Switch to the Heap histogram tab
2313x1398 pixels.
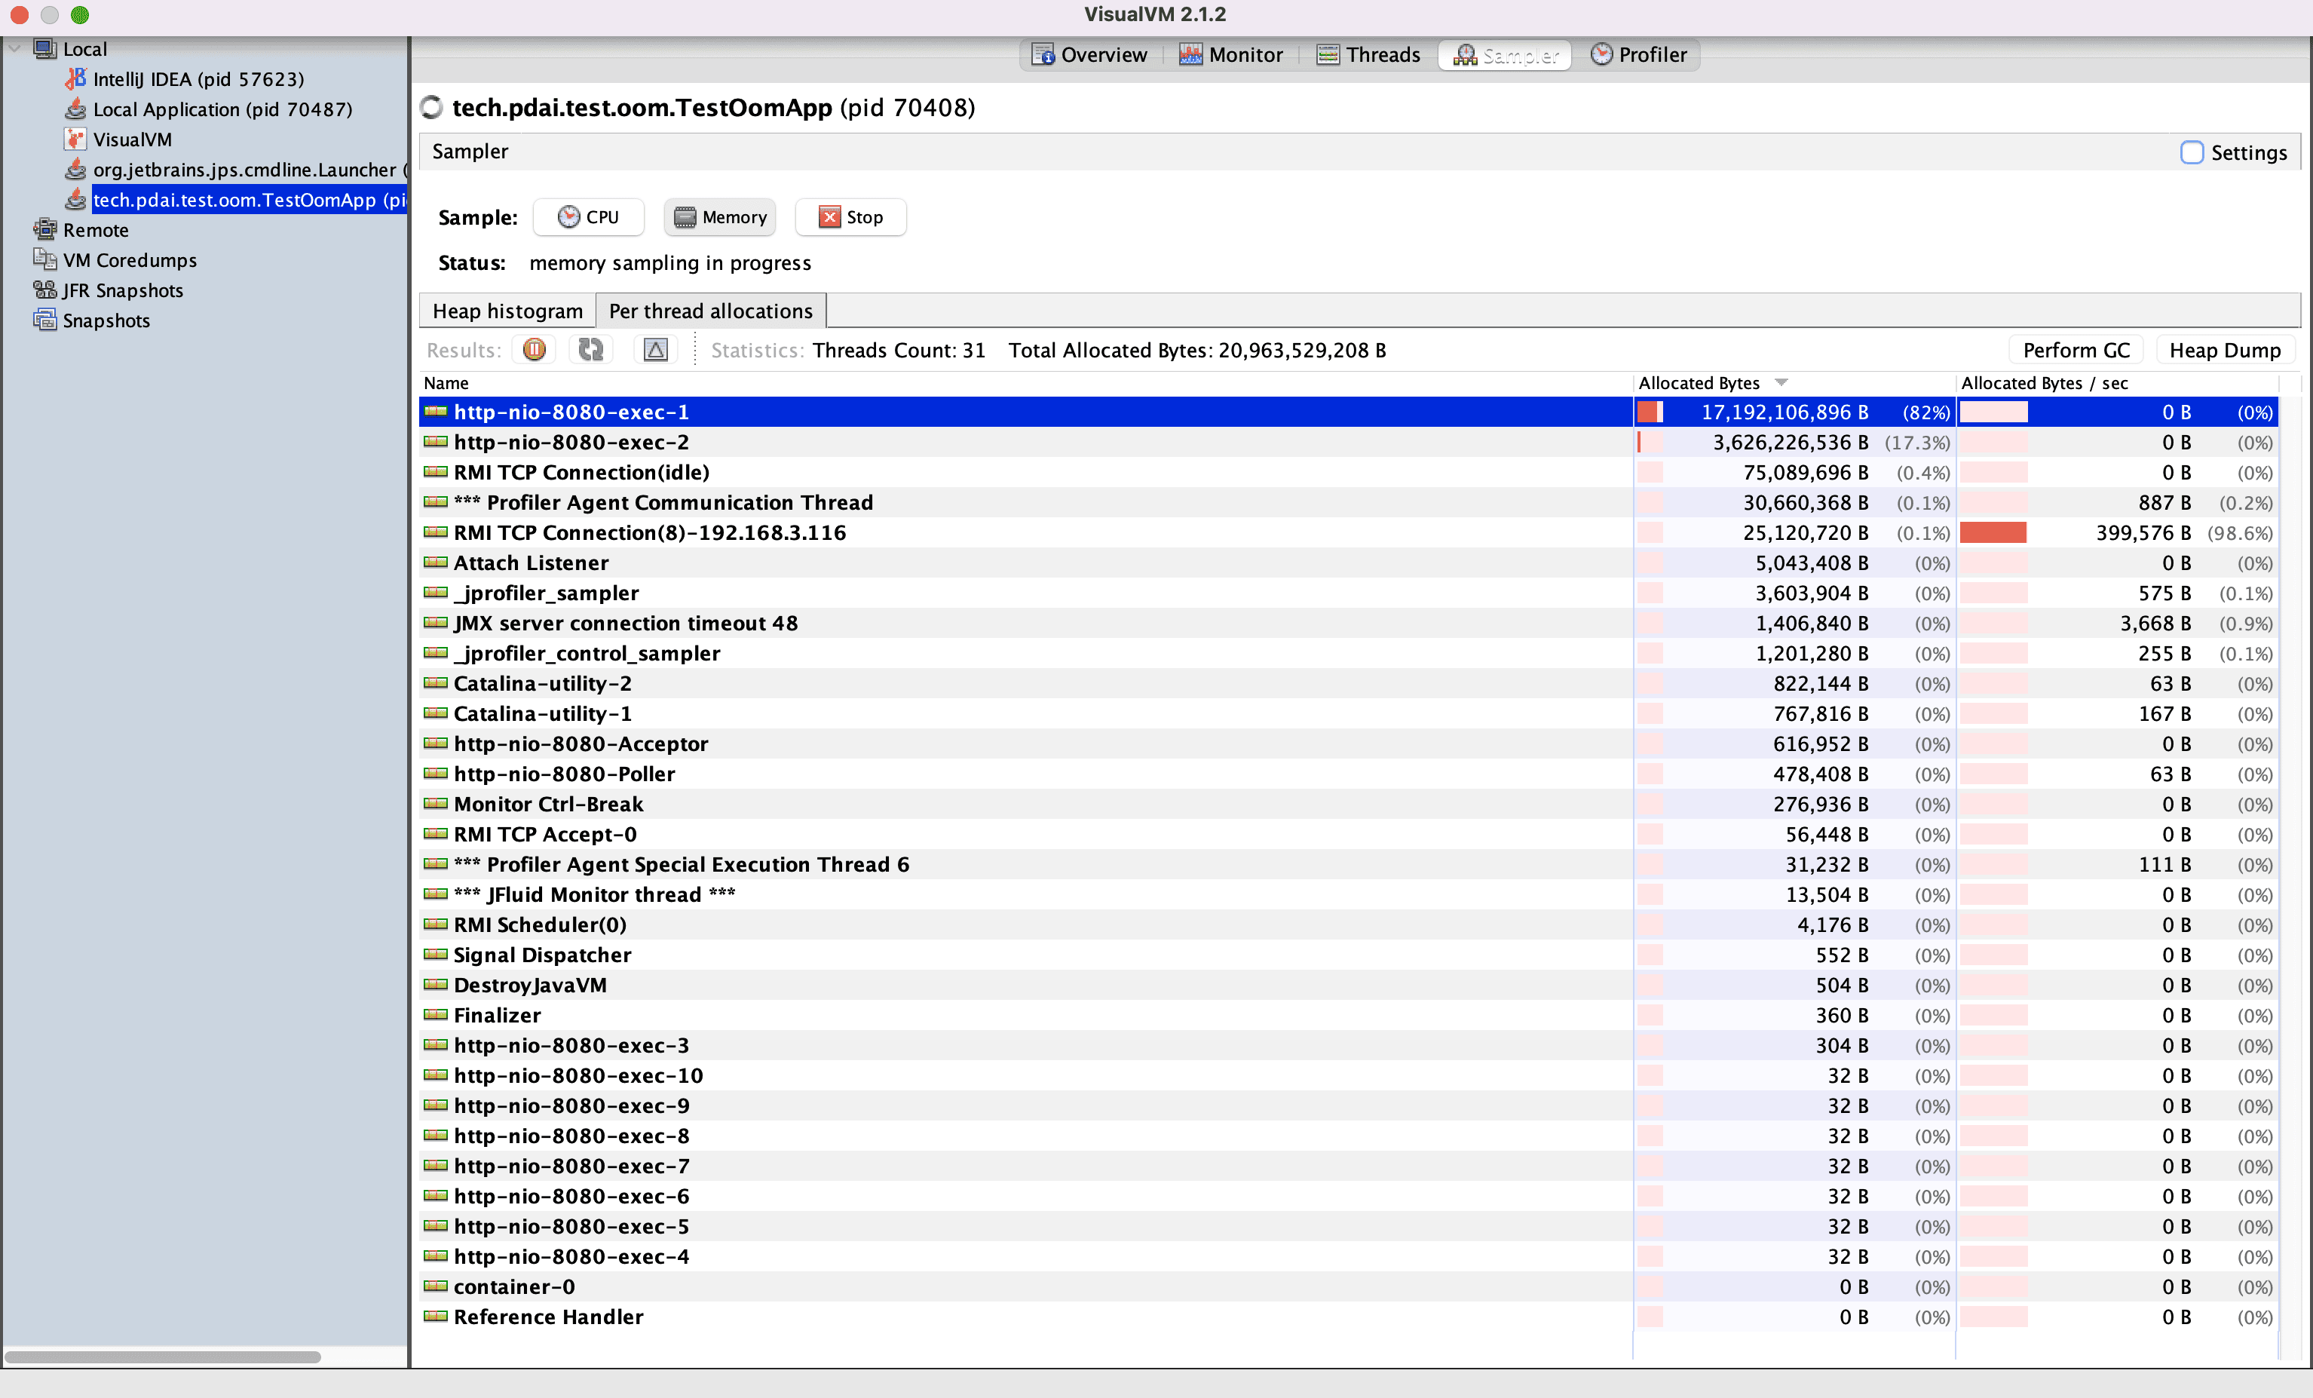pyautogui.click(x=507, y=311)
